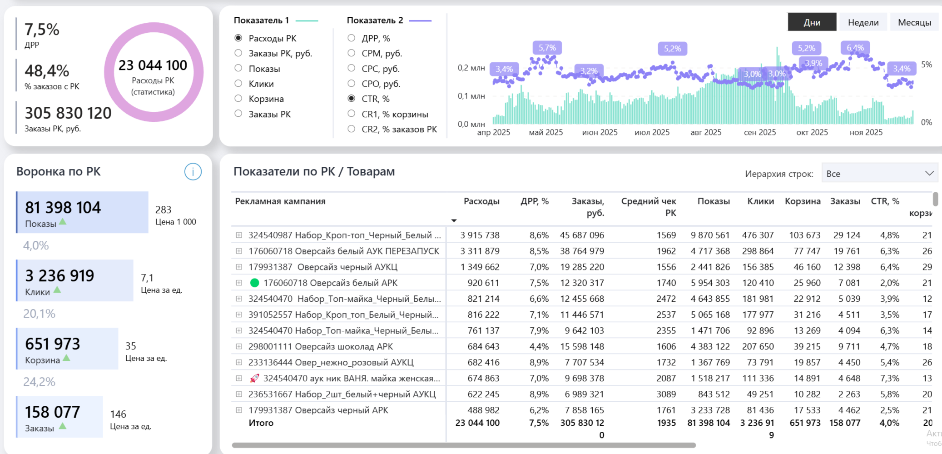Click the green up arrow beside Клики

click(x=57, y=290)
